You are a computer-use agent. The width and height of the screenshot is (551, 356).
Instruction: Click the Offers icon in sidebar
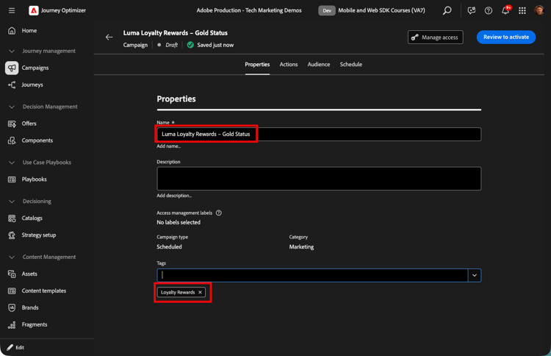tap(12, 124)
